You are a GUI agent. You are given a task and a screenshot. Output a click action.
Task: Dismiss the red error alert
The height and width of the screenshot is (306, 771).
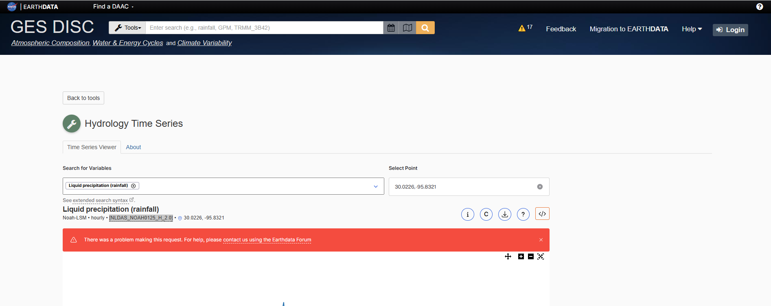[541, 240]
